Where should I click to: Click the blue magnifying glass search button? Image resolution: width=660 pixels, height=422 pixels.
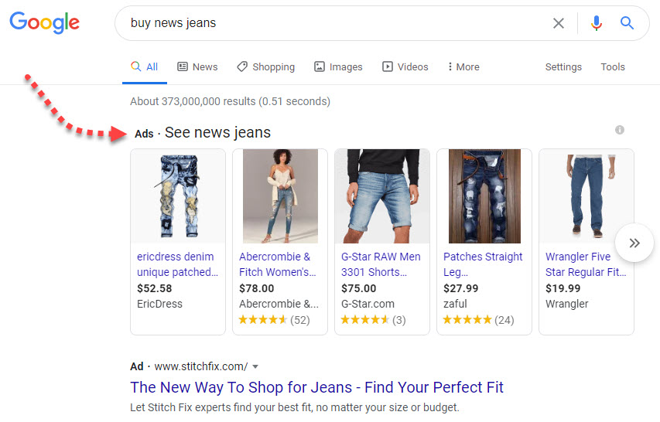(628, 23)
